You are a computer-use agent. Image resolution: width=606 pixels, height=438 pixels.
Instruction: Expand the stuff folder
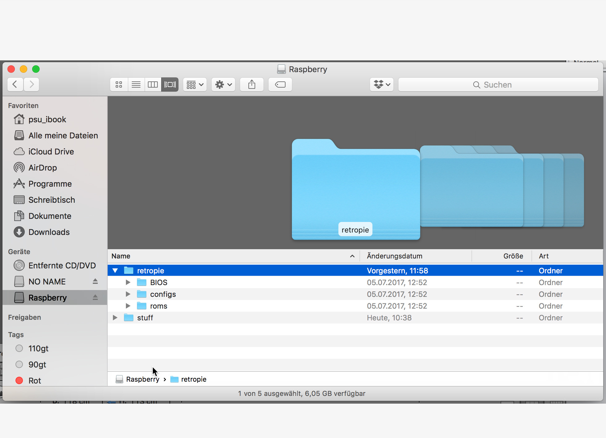(115, 318)
